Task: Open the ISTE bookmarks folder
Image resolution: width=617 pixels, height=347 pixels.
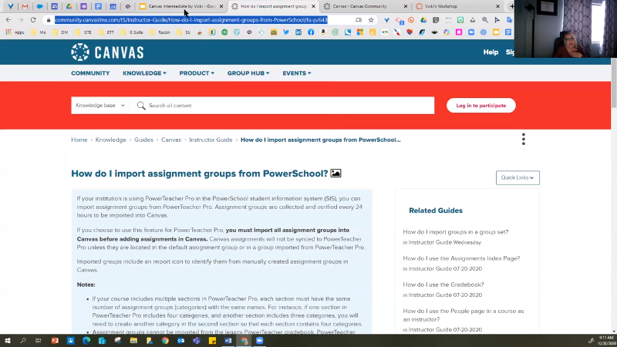Action: tap(83, 32)
